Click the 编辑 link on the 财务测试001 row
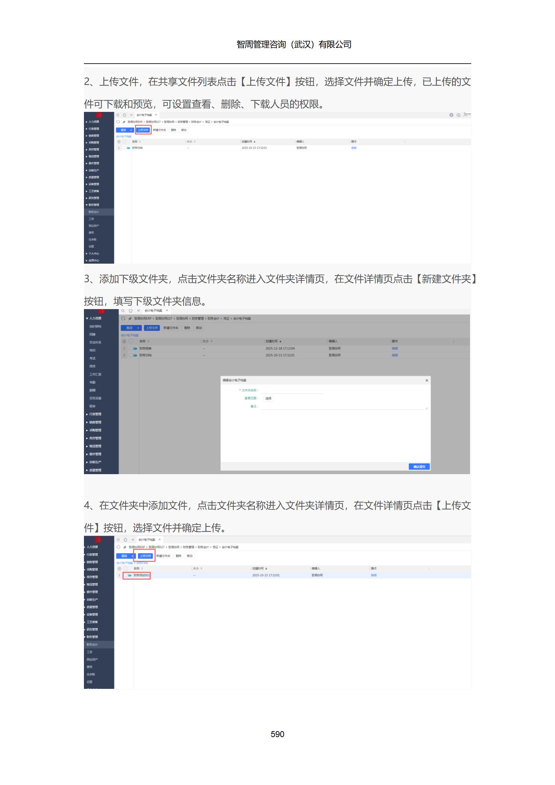Image resolution: width=555 pixels, height=785 pixels. [x=374, y=575]
